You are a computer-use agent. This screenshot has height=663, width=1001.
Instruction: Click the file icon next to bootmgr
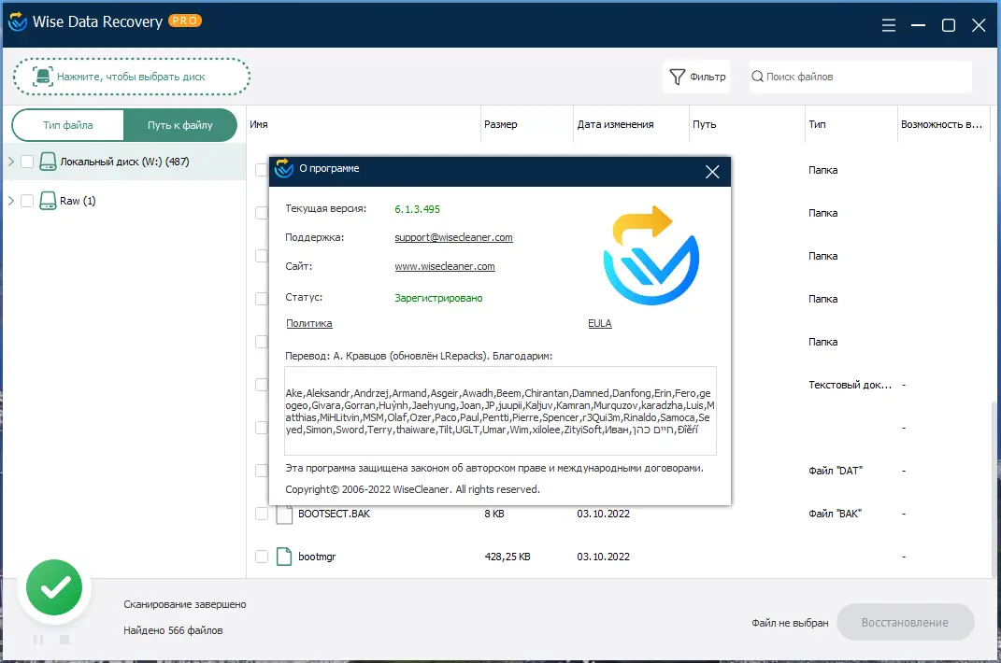pyautogui.click(x=283, y=556)
